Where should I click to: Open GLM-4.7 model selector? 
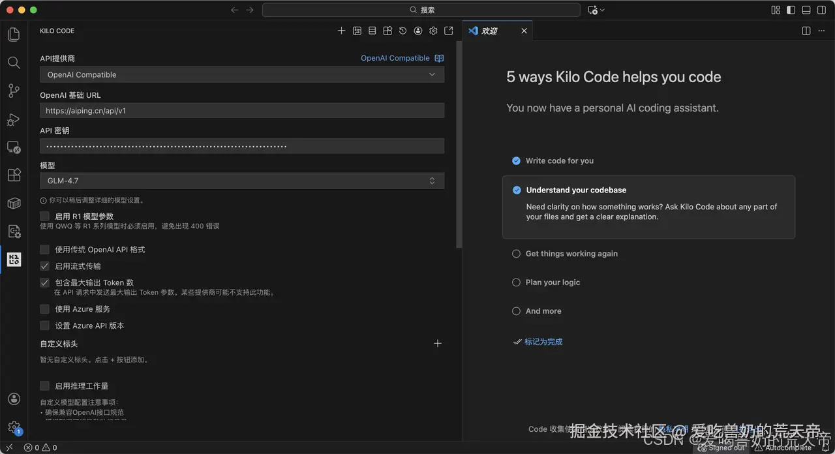pyautogui.click(x=242, y=181)
